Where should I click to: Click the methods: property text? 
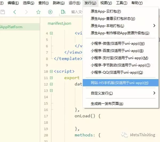pos(85,135)
